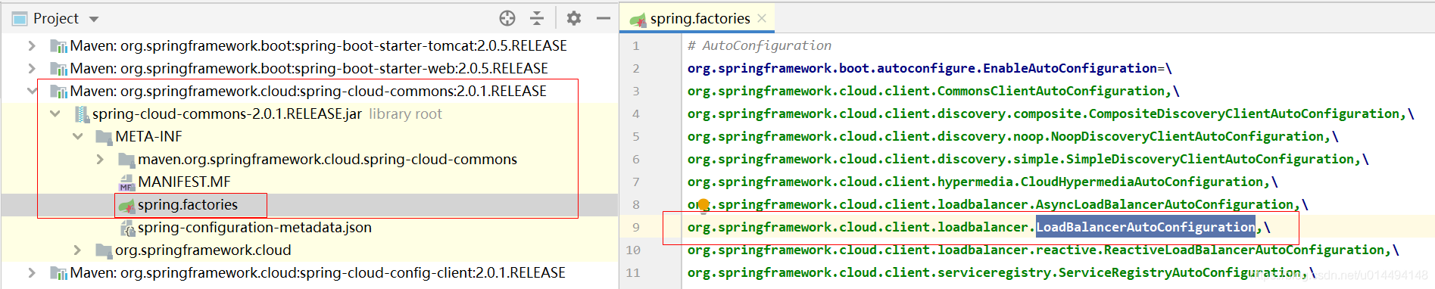Click org.springframework.cloud folder icon
1435x289 pixels.
click(x=104, y=250)
